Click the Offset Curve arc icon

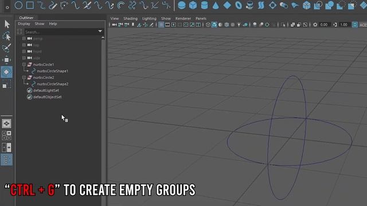click(121, 5)
